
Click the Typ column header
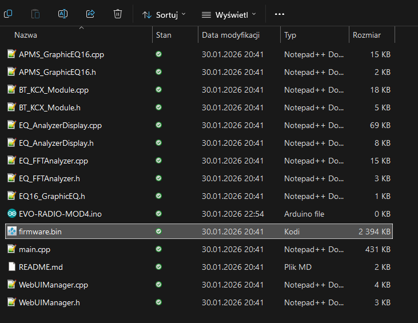point(290,35)
